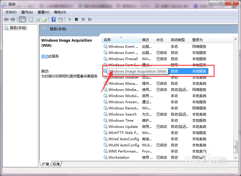The image size is (241, 176).
Task: Select the Windows Presen... service name
Action: click(x=124, y=102)
